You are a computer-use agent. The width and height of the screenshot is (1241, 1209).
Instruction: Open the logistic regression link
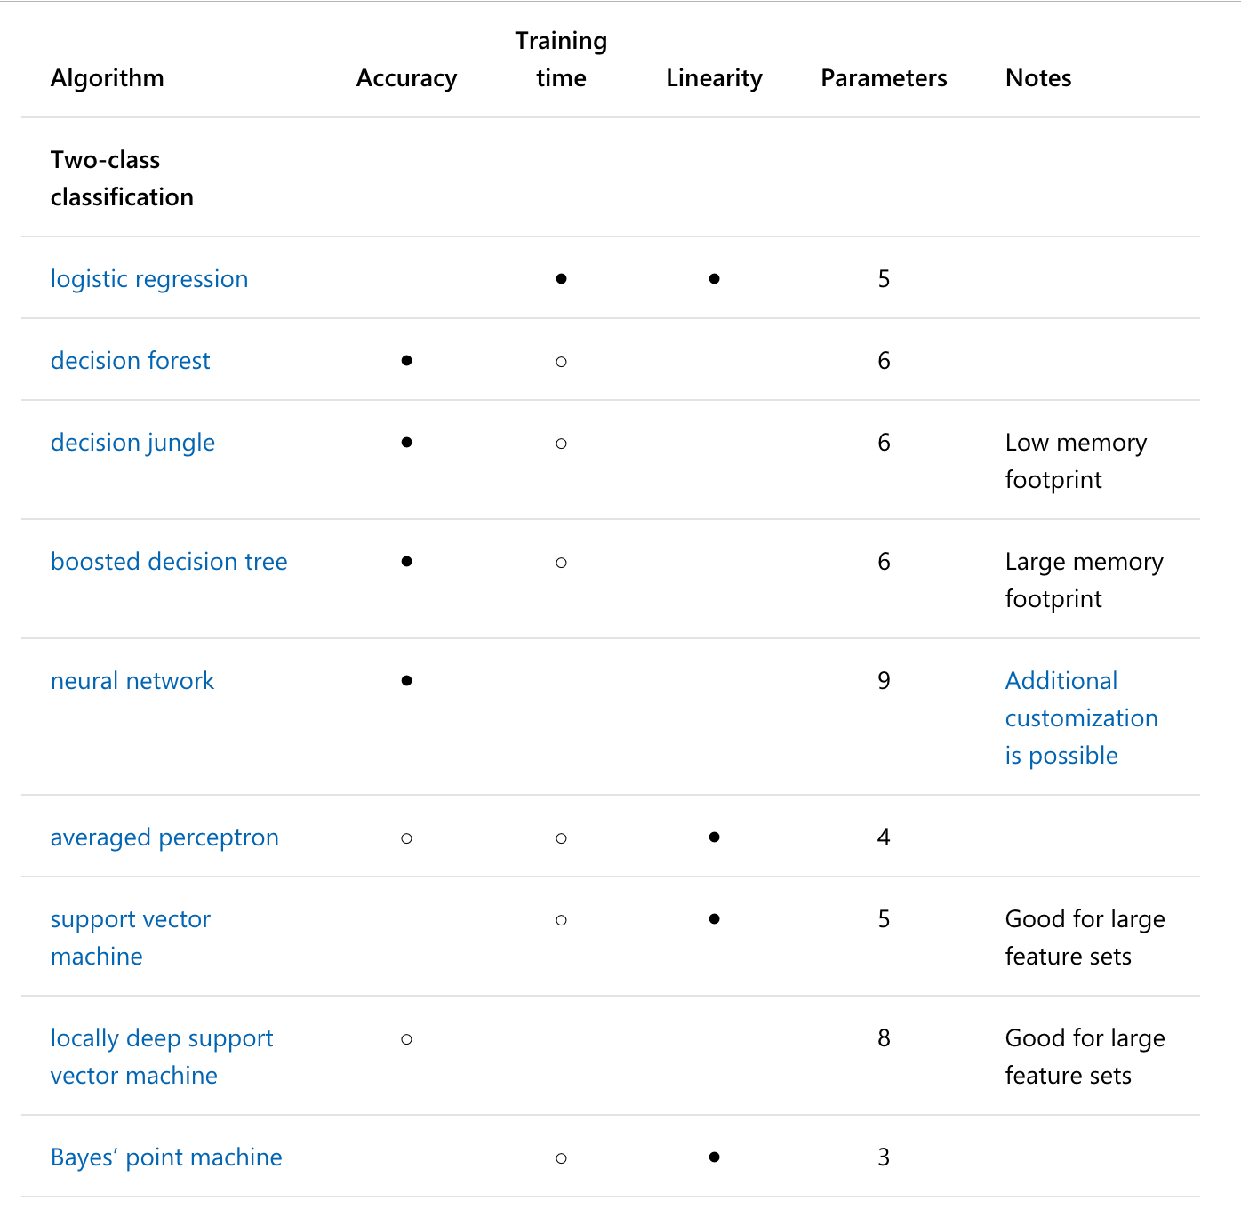pyautogui.click(x=149, y=279)
